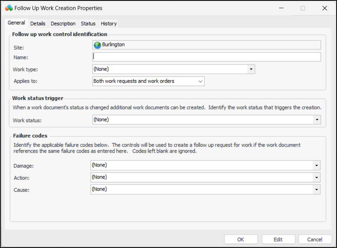Open the Applies to combo box
The height and width of the screenshot is (248, 337).
point(200,81)
